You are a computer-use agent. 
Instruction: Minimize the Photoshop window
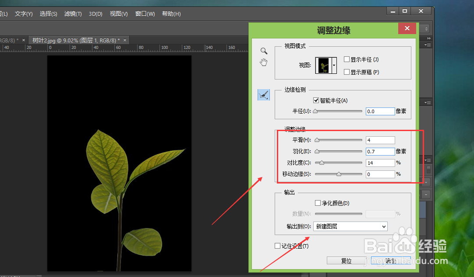(x=393, y=11)
